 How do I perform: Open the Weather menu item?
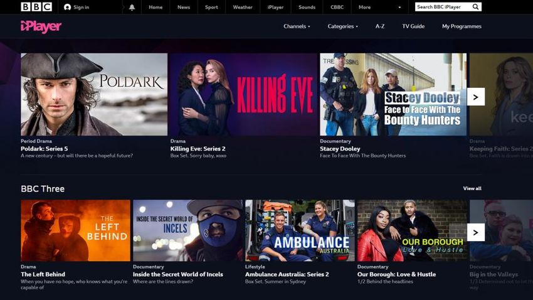(x=243, y=7)
